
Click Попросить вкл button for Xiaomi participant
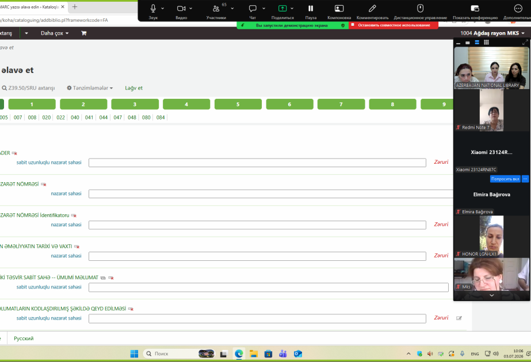505,179
